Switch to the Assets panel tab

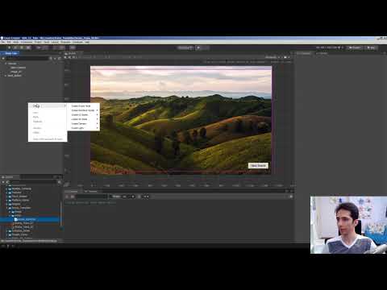[8, 177]
